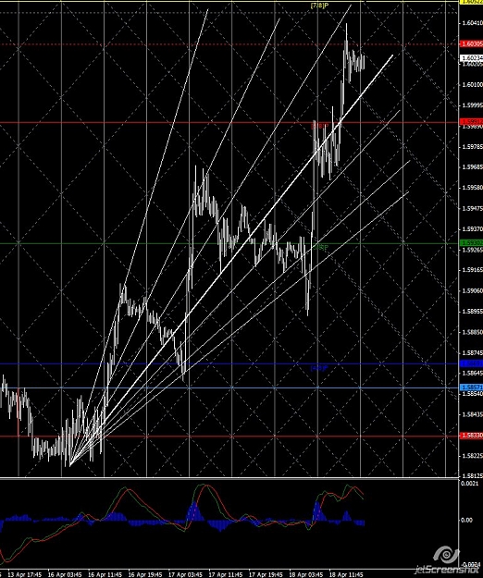The height and width of the screenshot is (578, 483).
Task: Click the 17 Apr 03:45 time label
Action: [x=185, y=574]
